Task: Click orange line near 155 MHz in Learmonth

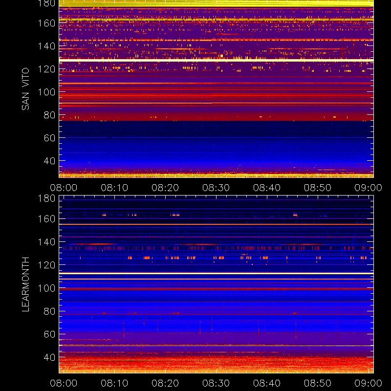Action: [x=216, y=224]
